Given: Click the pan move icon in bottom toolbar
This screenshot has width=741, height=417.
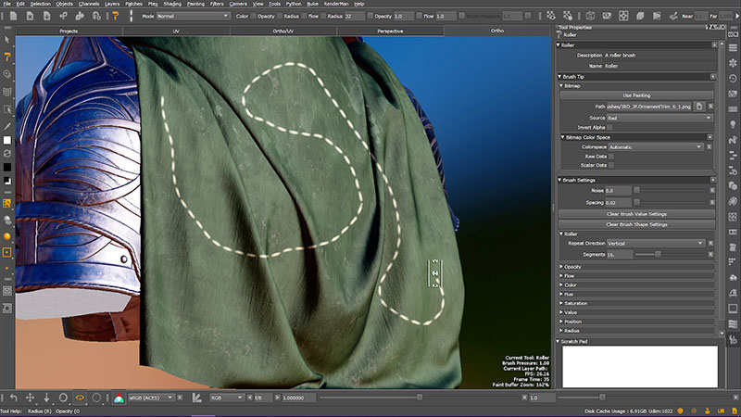Looking at the screenshot, I should point(30,398).
